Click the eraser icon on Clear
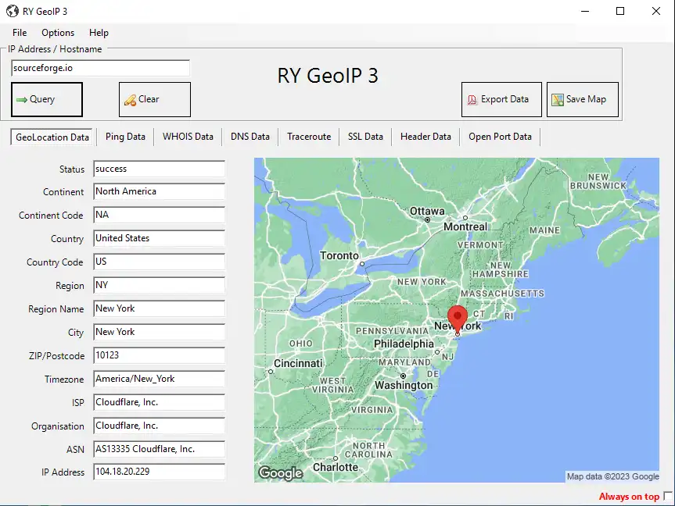Image resolution: width=675 pixels, height=506 pixels. coord(130,100)
